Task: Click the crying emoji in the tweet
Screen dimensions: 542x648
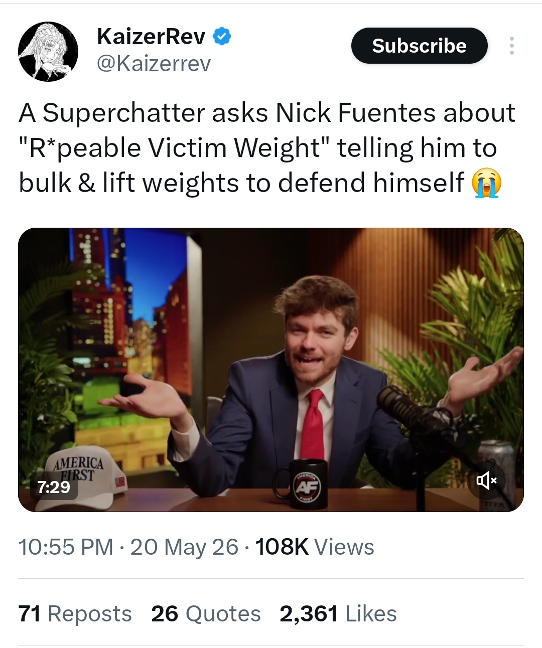Action: 486,183
